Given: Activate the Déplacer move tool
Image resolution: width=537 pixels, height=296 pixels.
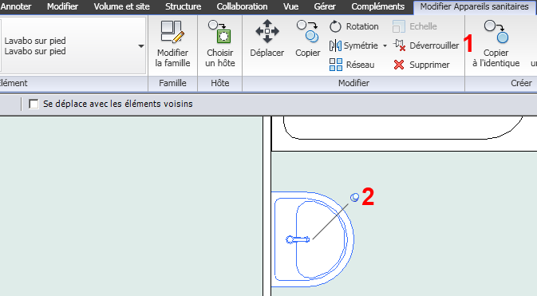Looking at the screenshot, I should (267, 37).
